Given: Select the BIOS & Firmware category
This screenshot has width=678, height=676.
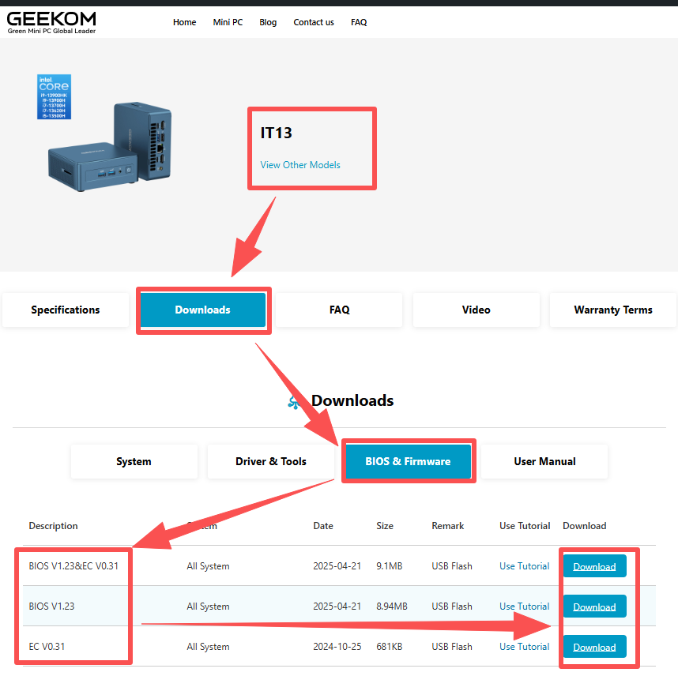Looking at the screenshot, I should (x=408, y=461).
